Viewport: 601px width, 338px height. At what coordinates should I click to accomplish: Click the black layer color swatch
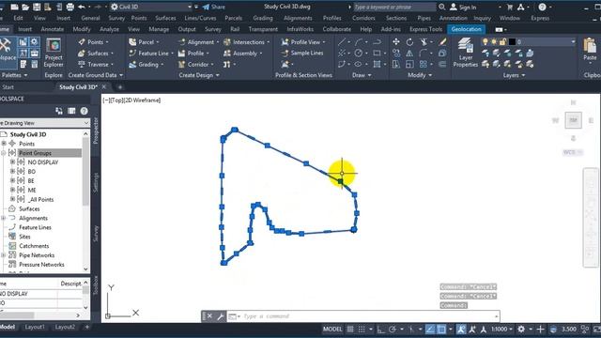click(x=512, y=41)
